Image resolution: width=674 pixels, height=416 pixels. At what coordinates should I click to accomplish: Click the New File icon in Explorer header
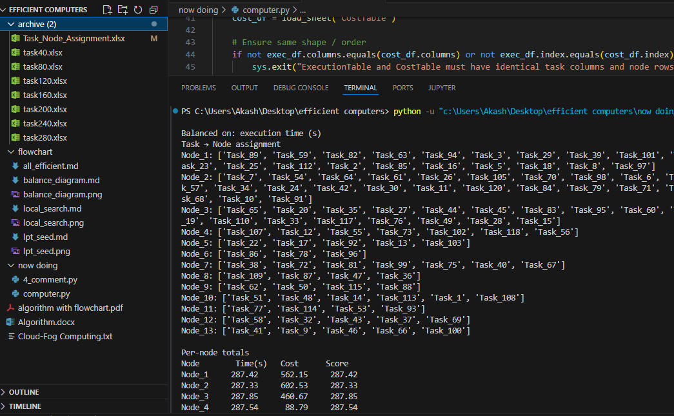pyautogui.click(x=107, y=10)
